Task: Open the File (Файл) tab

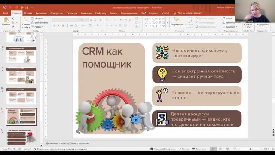Action: pyautogui.click(x=5, y=13)
